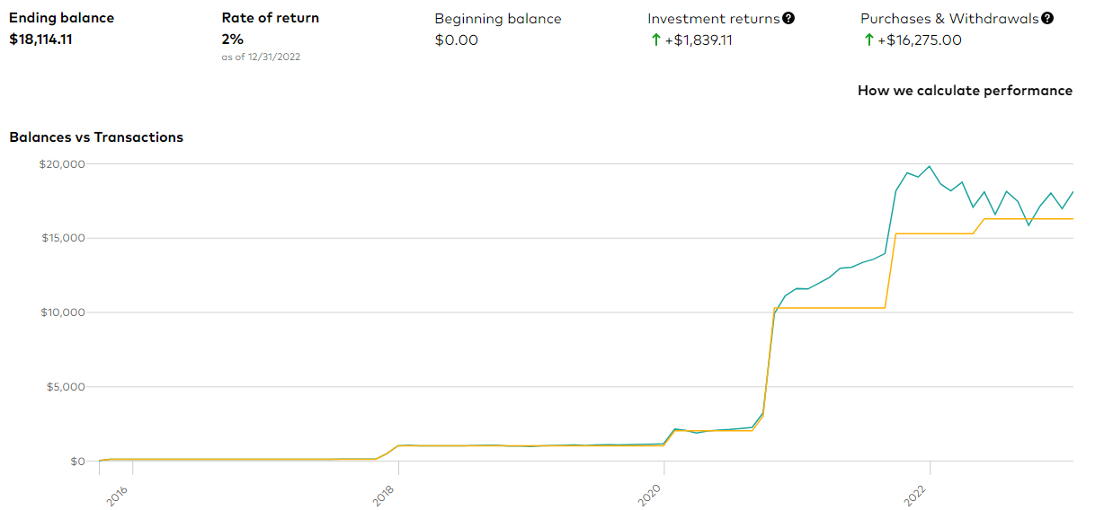This screenshot has height=510, width=1104.
Task: Click the Balances vs Transactions chart heading
Action: click(96, 137)
